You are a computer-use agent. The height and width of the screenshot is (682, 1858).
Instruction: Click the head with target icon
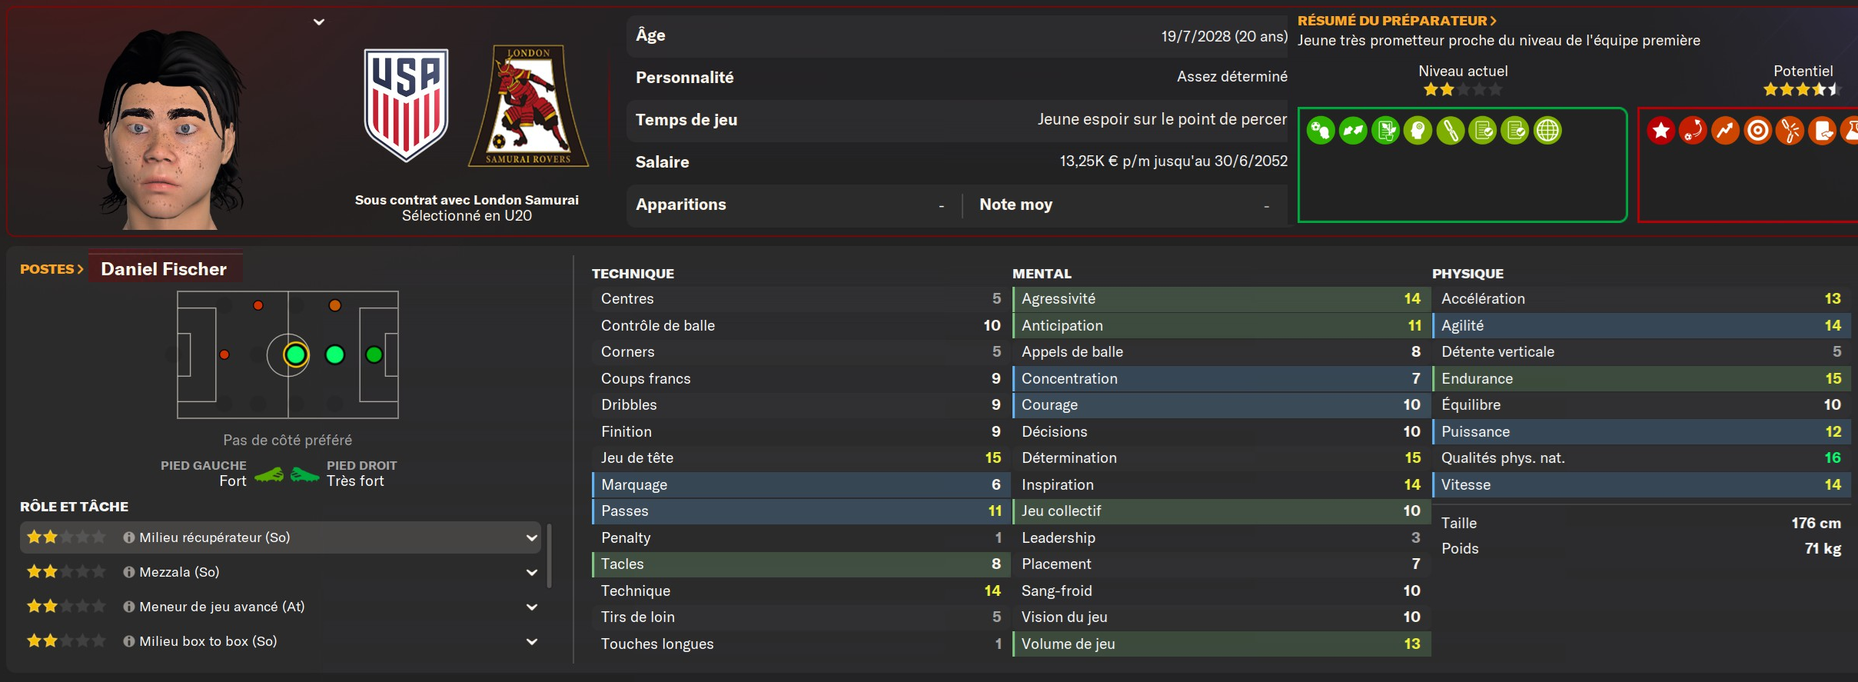click(1418, 131)
